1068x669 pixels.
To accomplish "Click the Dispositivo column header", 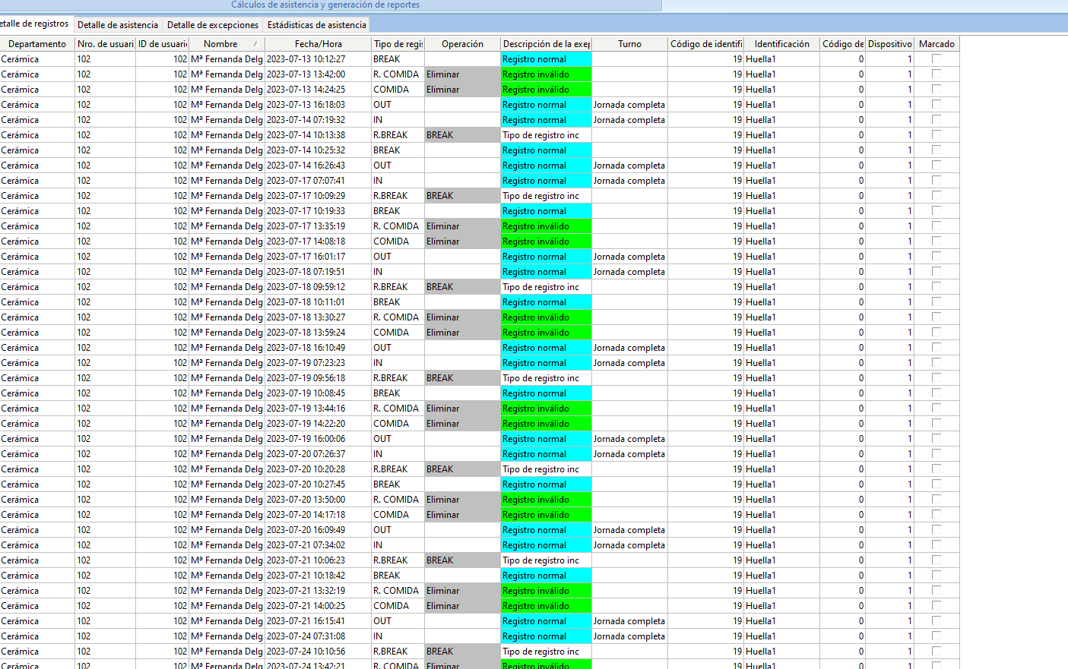I will [889, 44].
